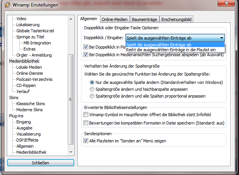The height and width of the screenshot is (175, 239).
Task: Select 'Nur die ausgewählte Spalte ändern' radio button
Action: [92, 82]
